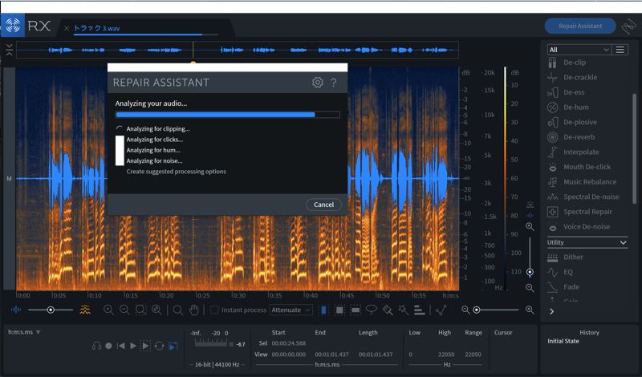This screenshot has height=377, width=642.
Task: Adjust the vertical frequency zoom slider
Action: (x=530, y=272)
